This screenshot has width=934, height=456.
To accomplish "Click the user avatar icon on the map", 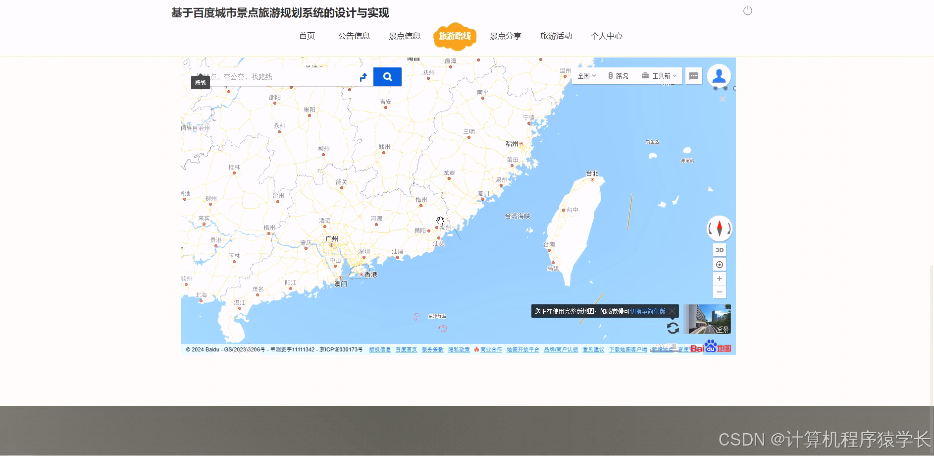I will coord(719,75).
